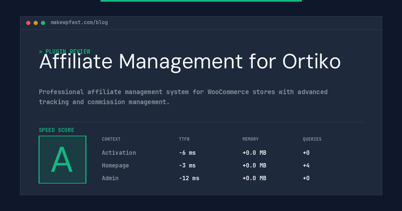Click the QUERIES column header
Viewport: 402px width, 211px height.
pos(312,139)
